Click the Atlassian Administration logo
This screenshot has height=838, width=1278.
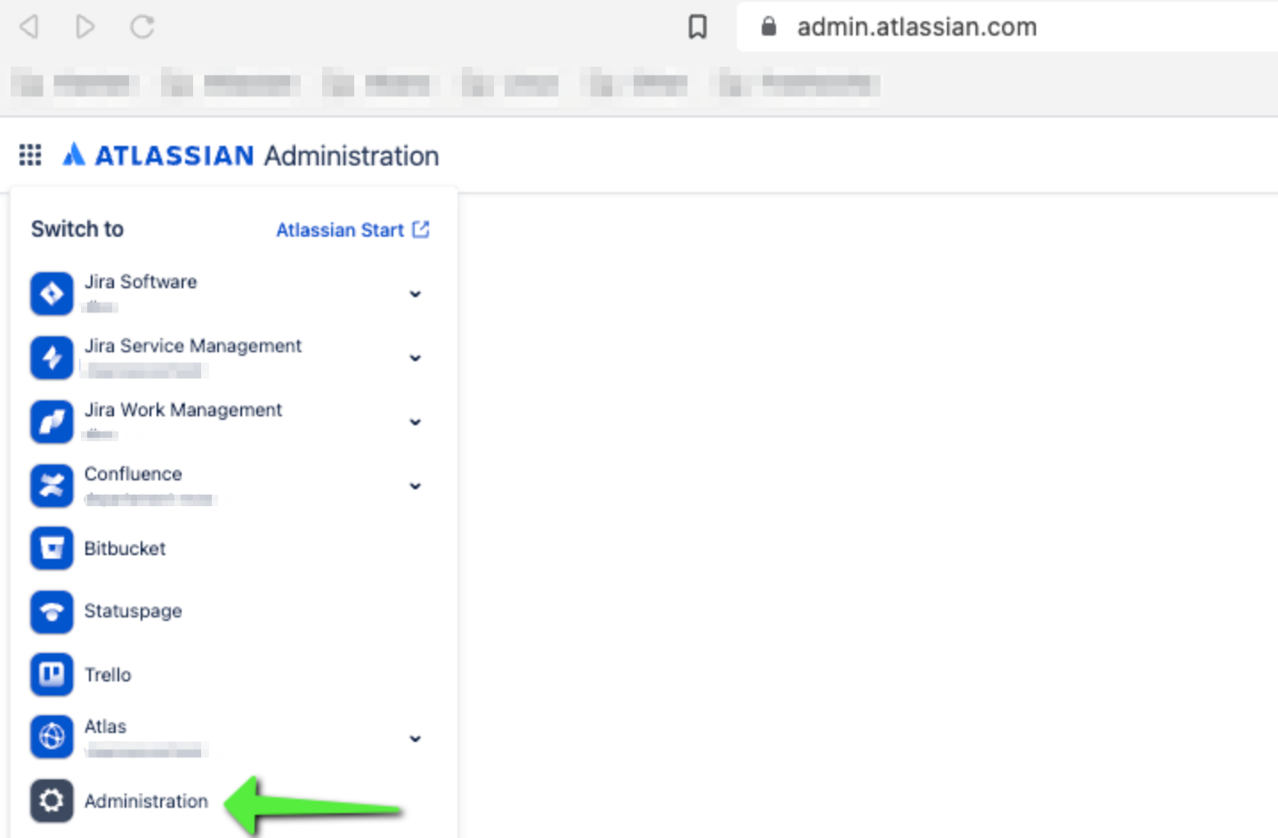point(251,156)
